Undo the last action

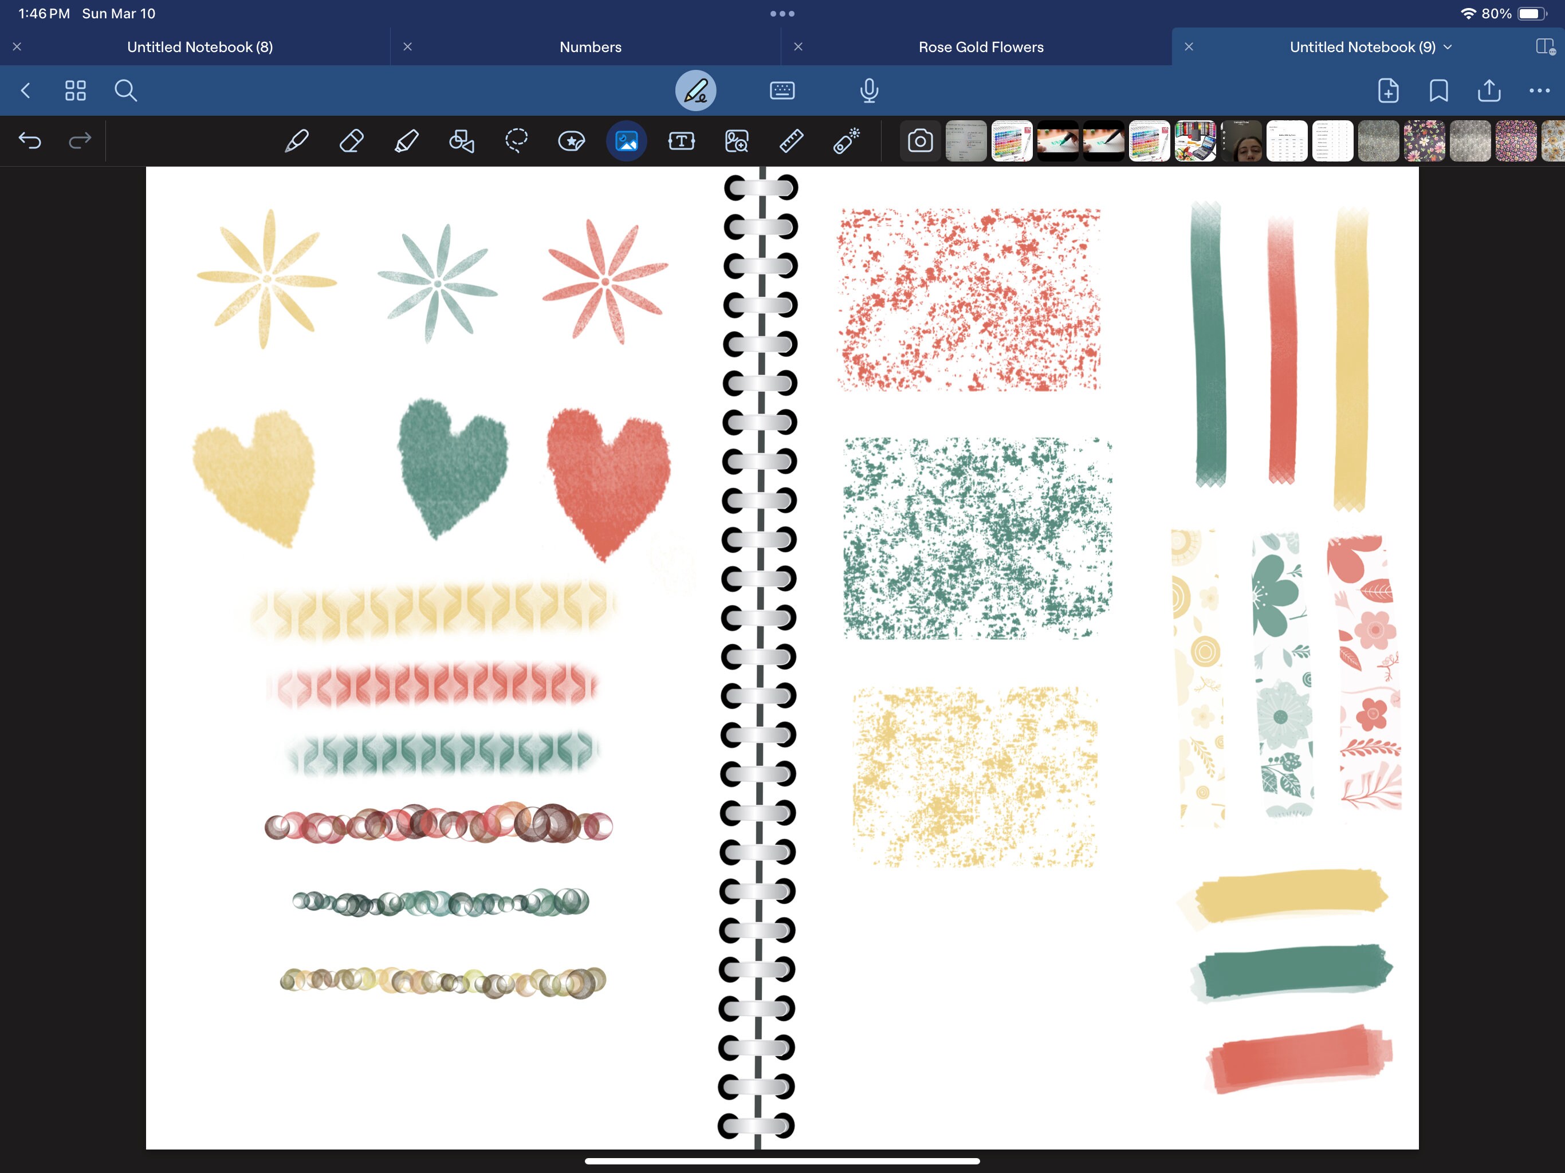[30, 141]
